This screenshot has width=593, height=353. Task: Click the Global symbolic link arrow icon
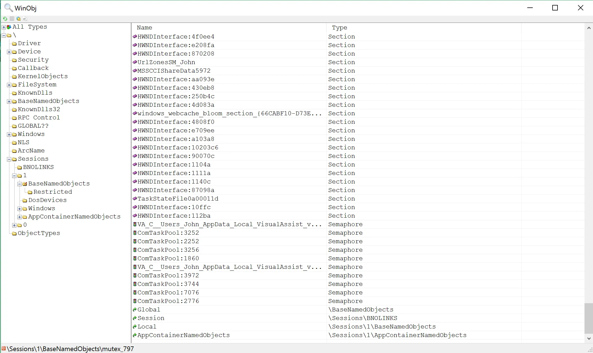click(135, 310)
